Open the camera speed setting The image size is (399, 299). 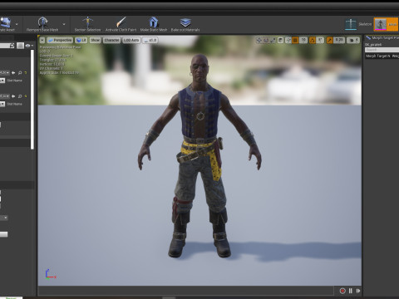click(x=353, y=41)
